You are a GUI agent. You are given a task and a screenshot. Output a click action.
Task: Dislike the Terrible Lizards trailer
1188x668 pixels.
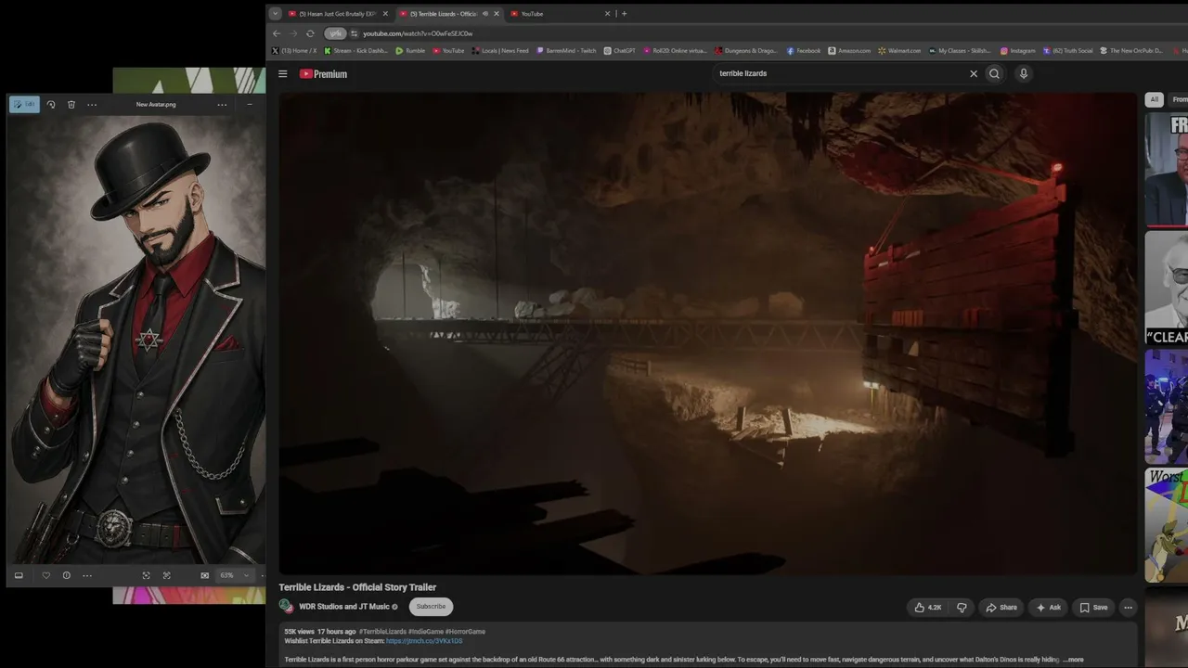coord(962,608)
